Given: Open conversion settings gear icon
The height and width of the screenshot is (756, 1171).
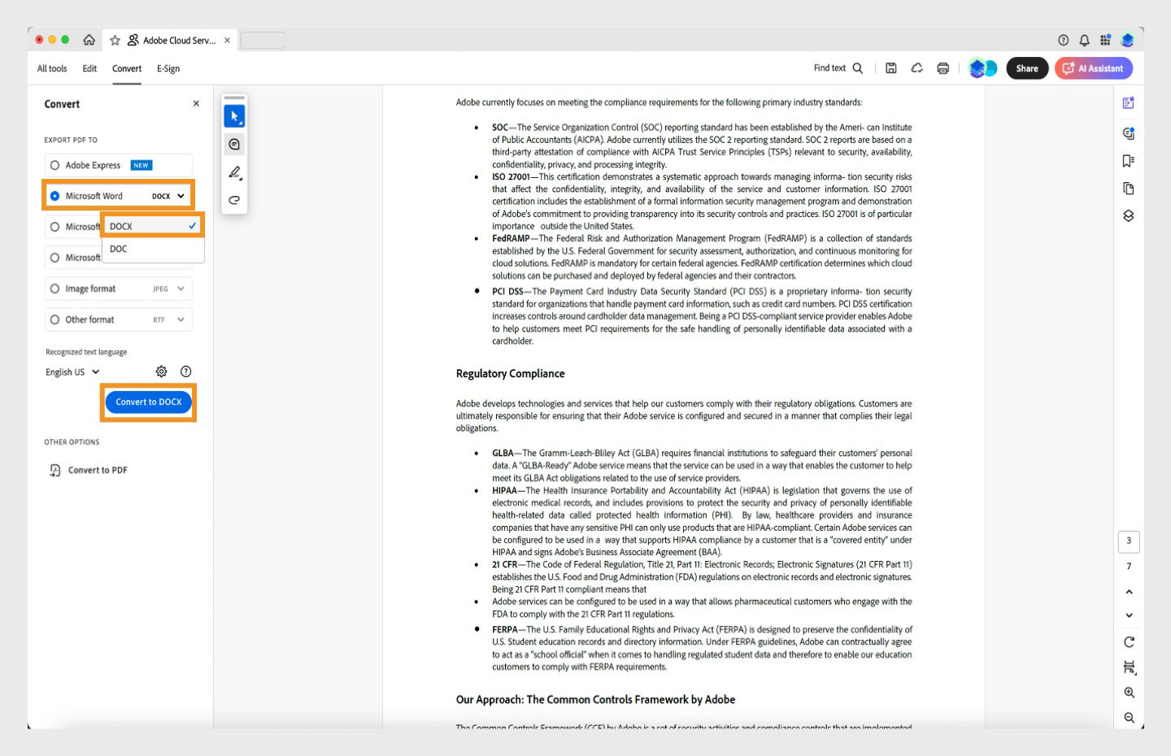Looking at the screenshot, I should point(161,371).
